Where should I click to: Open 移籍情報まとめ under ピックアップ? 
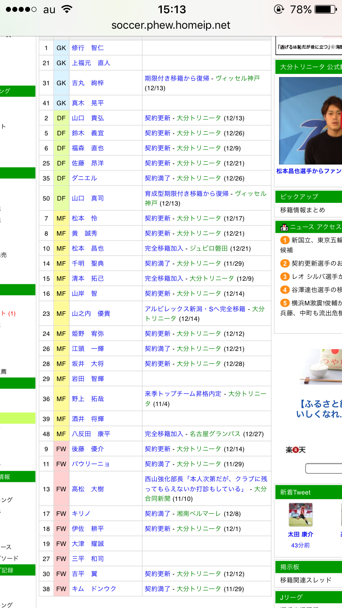point(302,210)
